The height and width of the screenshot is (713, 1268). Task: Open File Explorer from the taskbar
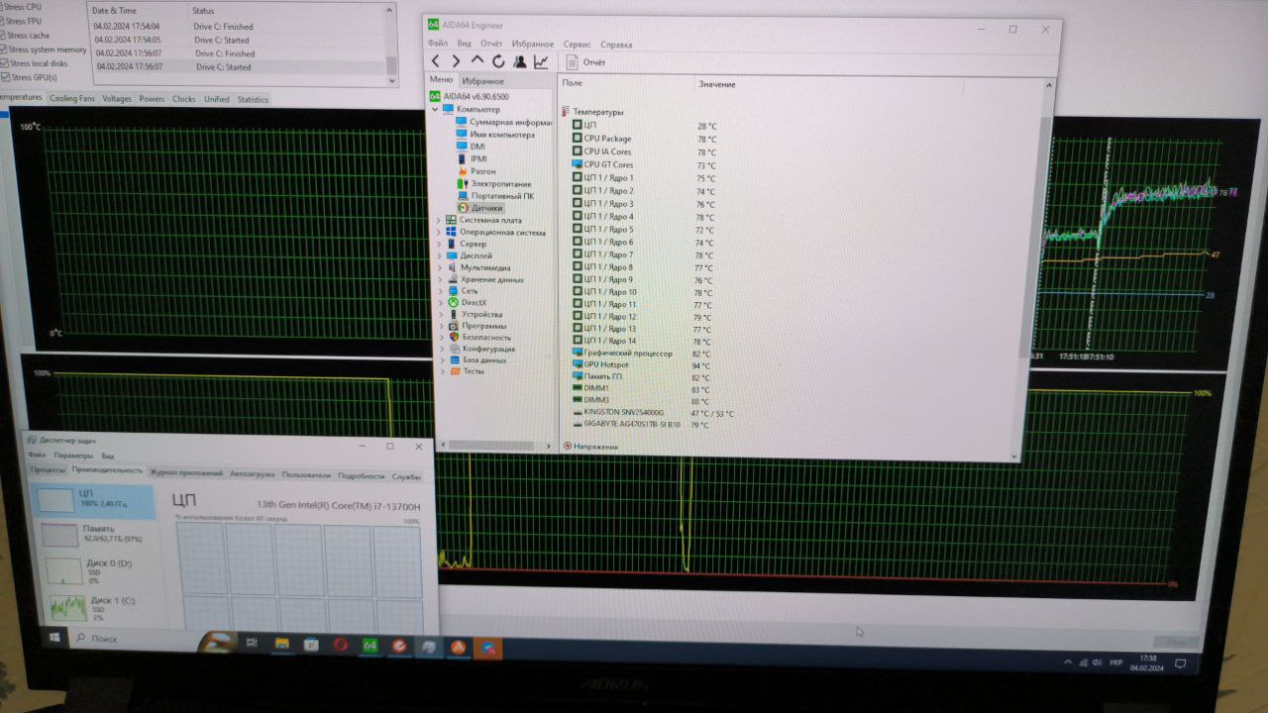pos(281,644)
